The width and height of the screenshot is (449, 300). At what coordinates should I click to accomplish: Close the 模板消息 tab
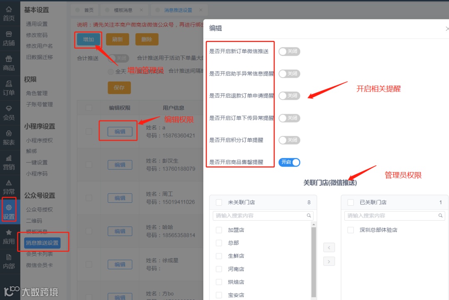point(141,10)
